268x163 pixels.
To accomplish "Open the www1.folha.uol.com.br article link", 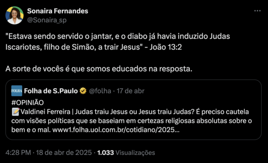I will pos(116,130).
